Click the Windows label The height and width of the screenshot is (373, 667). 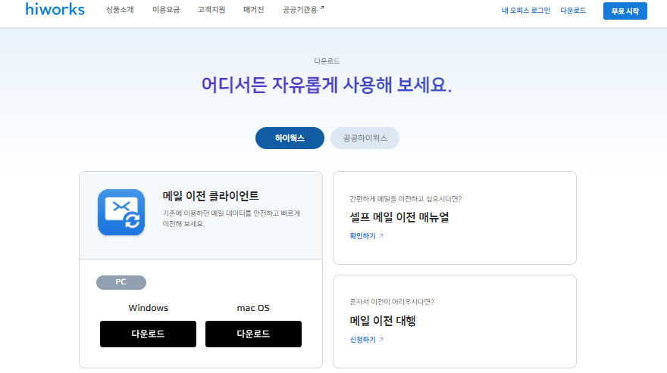tap(149, 308)
